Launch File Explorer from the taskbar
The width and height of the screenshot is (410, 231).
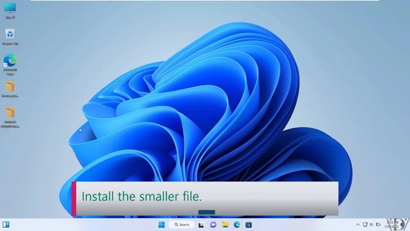pyautogui.click(x=225, y=225)
